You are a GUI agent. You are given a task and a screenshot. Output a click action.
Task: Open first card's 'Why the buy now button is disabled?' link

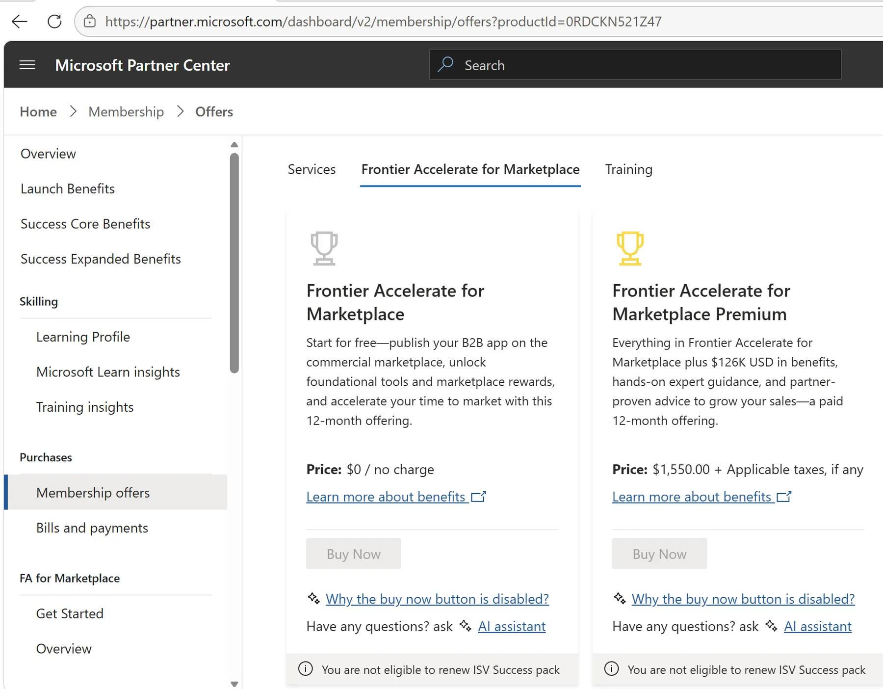click(x=437, y=599)
